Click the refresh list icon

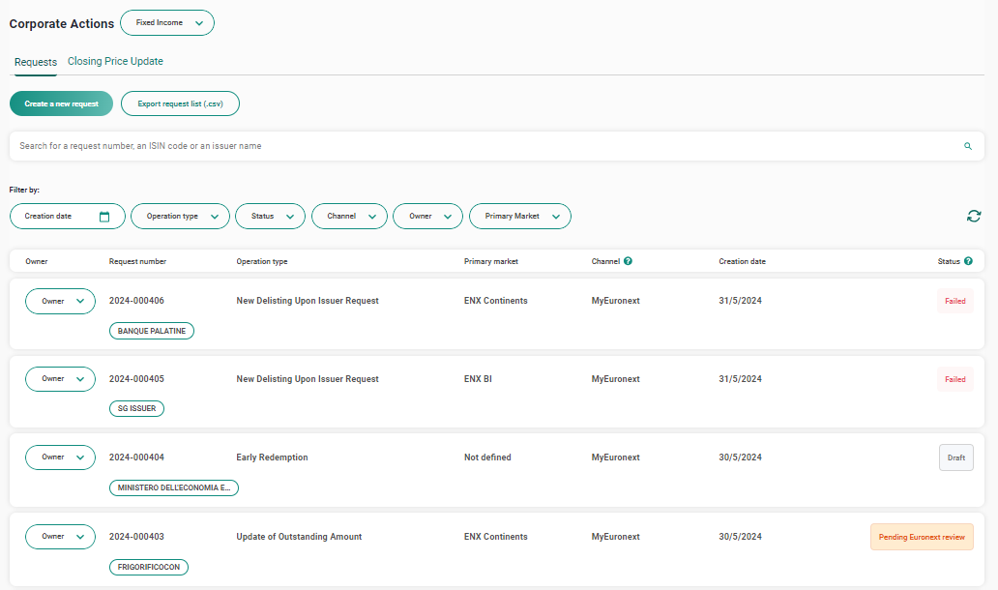tap(973, 217)
